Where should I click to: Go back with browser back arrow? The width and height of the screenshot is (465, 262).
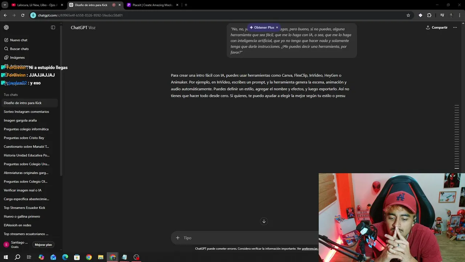click(x=5, y=15)
